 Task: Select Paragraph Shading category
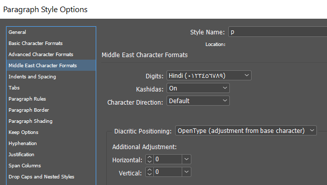pyautogui.click(x=51, y=121)
